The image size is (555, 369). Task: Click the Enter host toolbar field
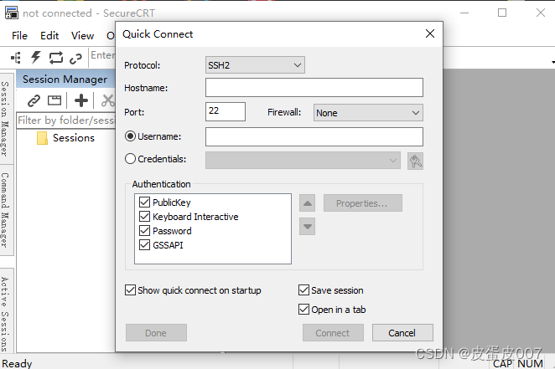click(x=102, y=55)
